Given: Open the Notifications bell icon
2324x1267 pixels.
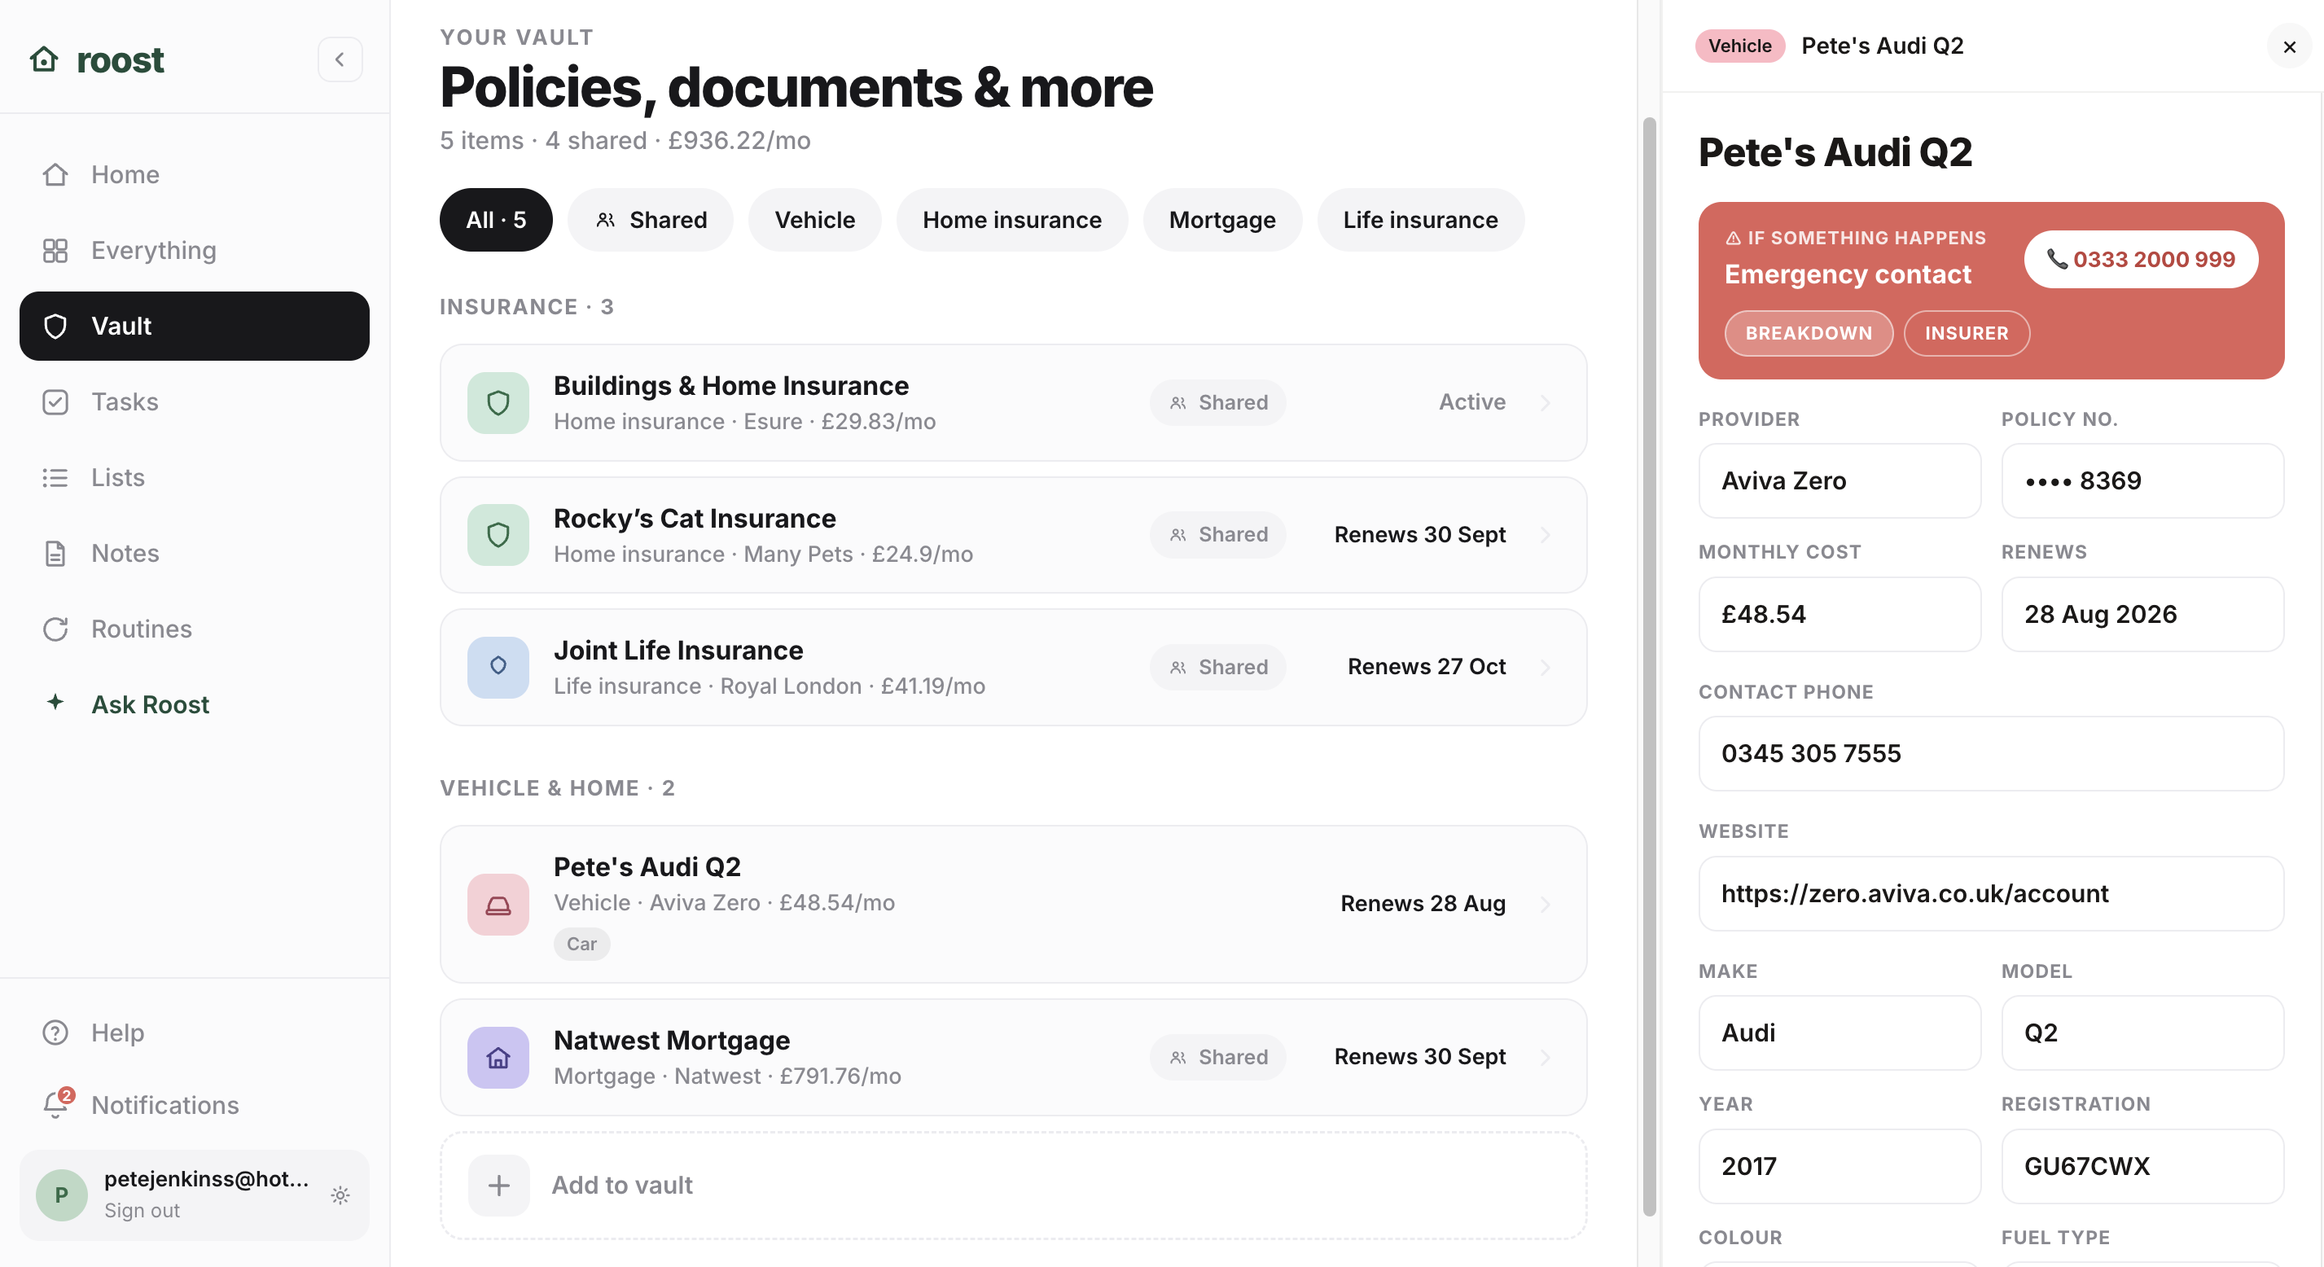Looking at the screenshot, I should click(x=57, y=1103).
